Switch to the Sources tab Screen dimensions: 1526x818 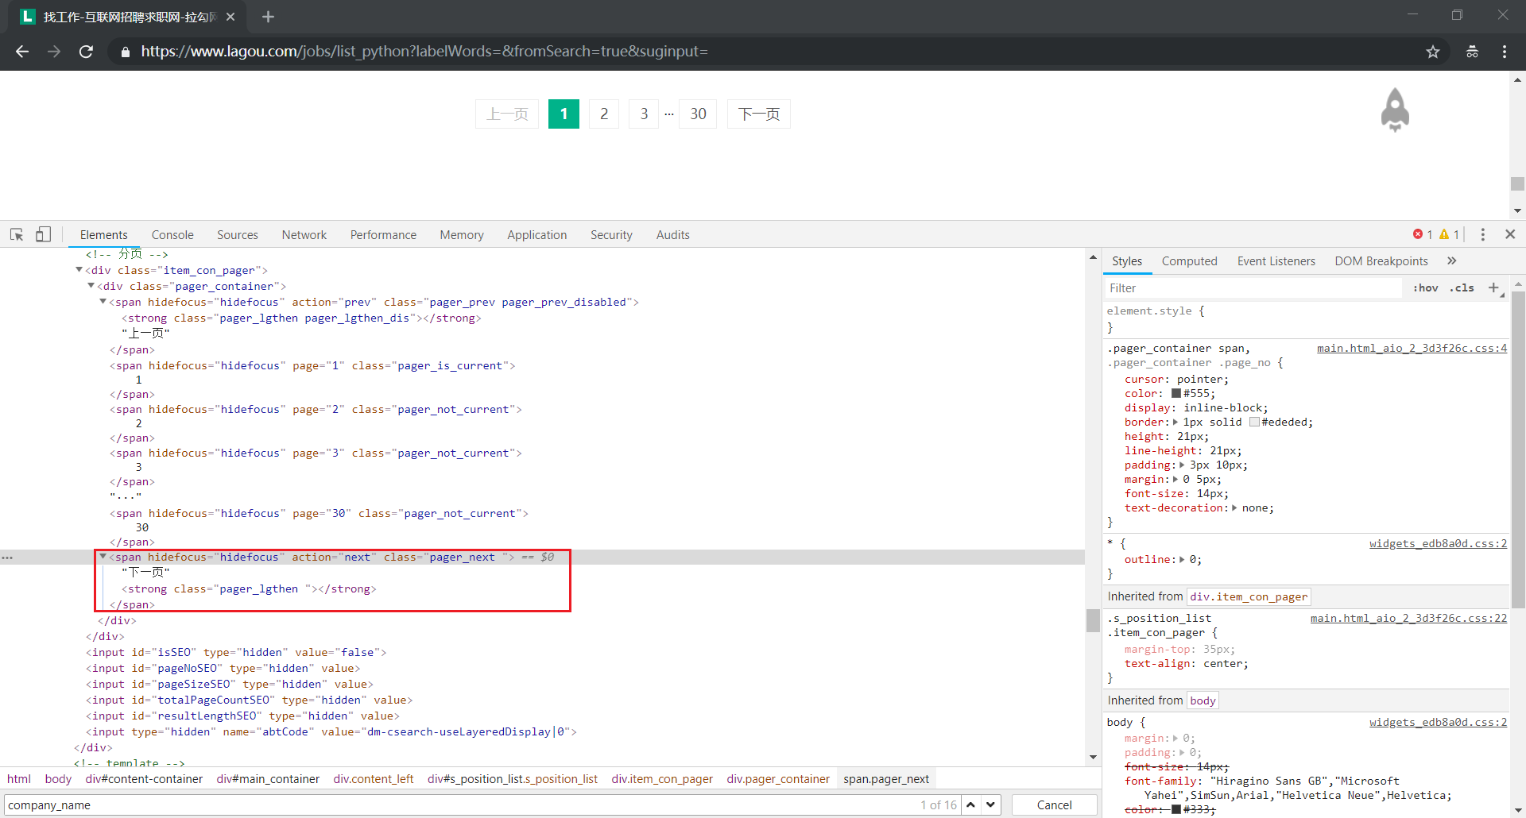click(x=238, y=234)
